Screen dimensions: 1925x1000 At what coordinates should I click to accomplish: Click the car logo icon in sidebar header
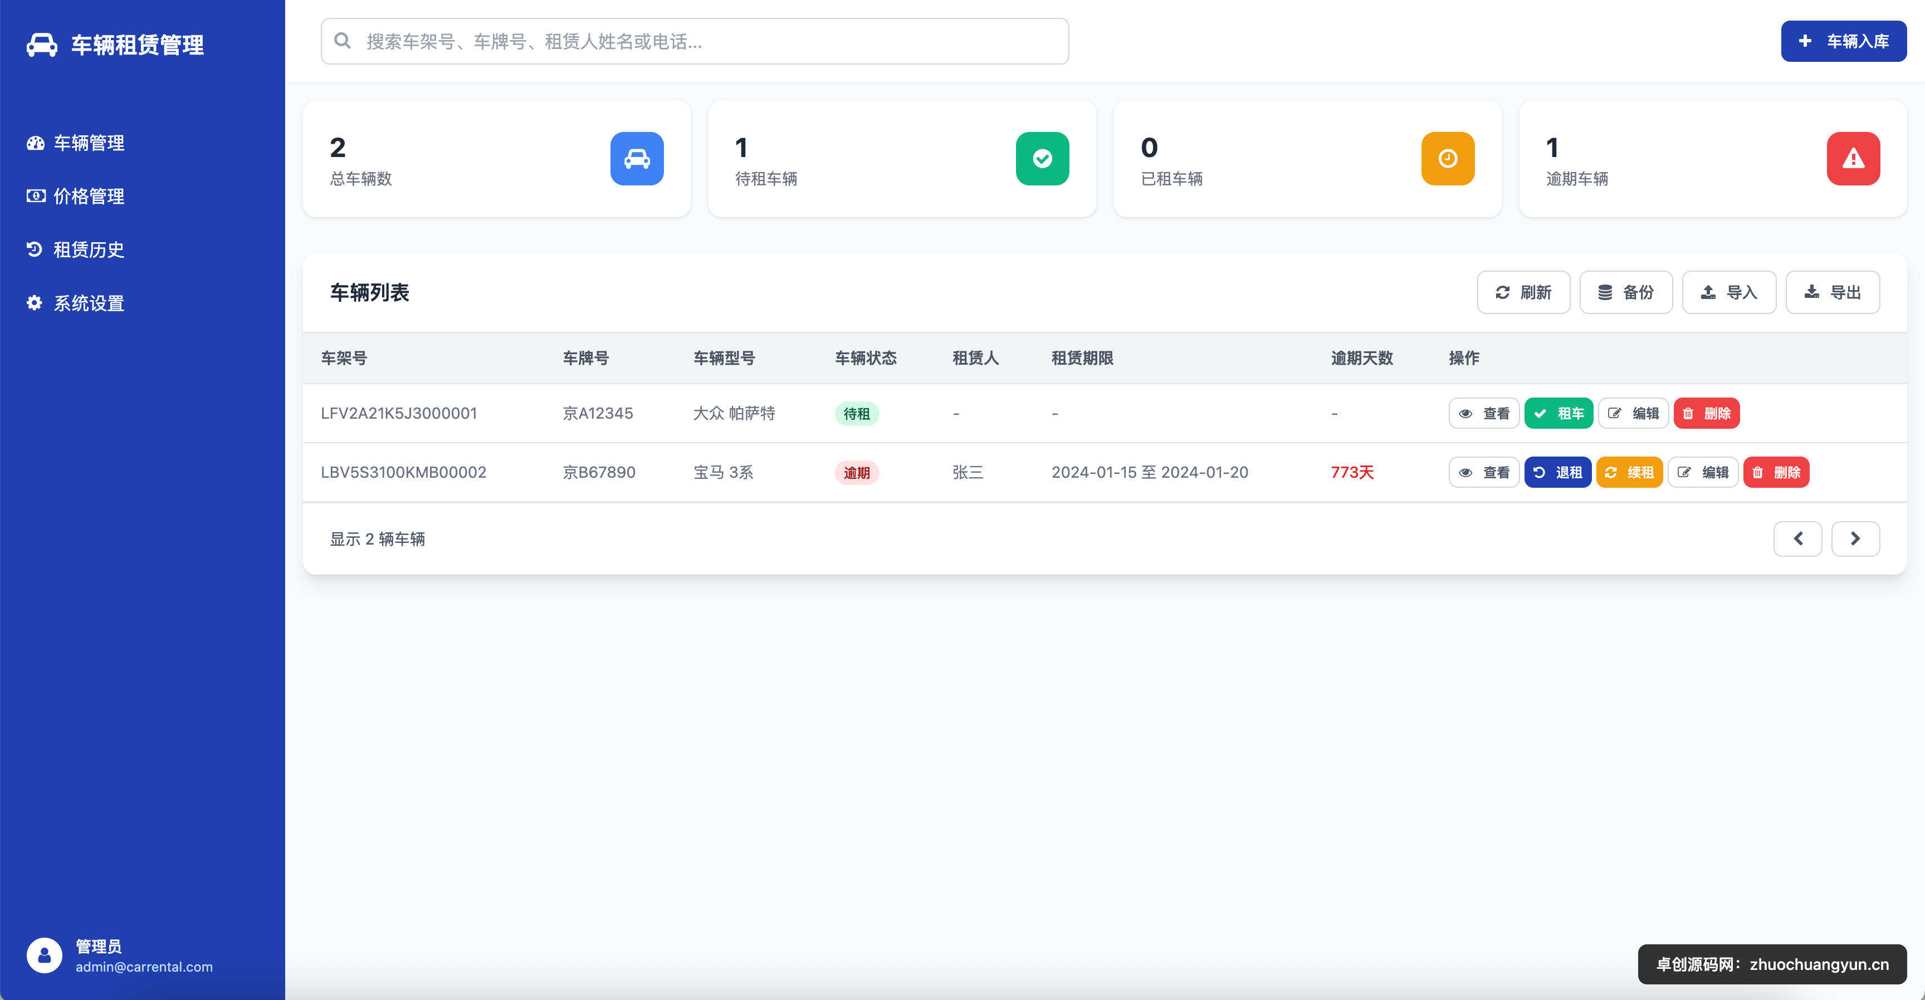point(41,46)
